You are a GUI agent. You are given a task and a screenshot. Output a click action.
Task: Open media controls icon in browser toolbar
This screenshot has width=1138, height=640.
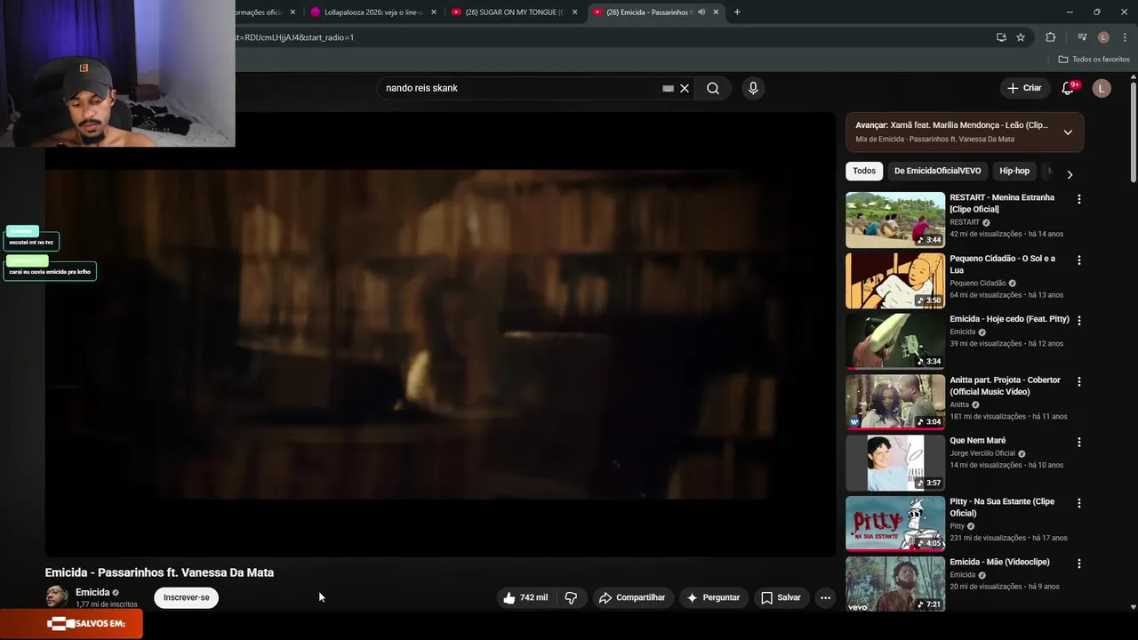[1082, 37]
